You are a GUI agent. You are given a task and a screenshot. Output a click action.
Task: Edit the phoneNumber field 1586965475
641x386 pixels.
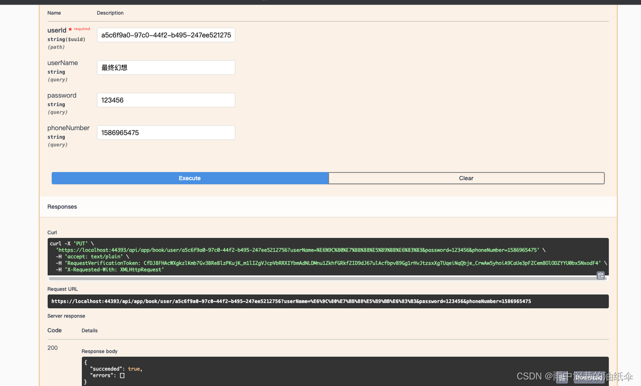click(x=166, y=133)
